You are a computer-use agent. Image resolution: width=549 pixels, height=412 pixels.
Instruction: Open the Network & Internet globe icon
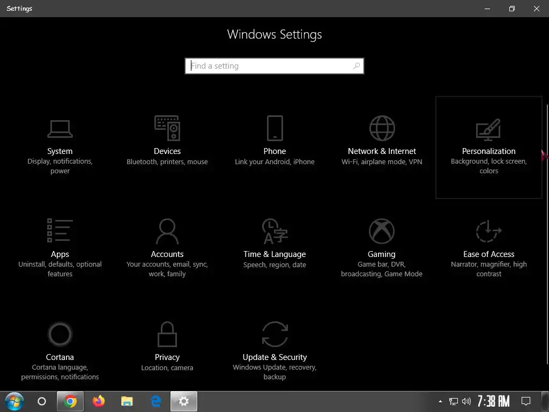(x=382, y=128)
